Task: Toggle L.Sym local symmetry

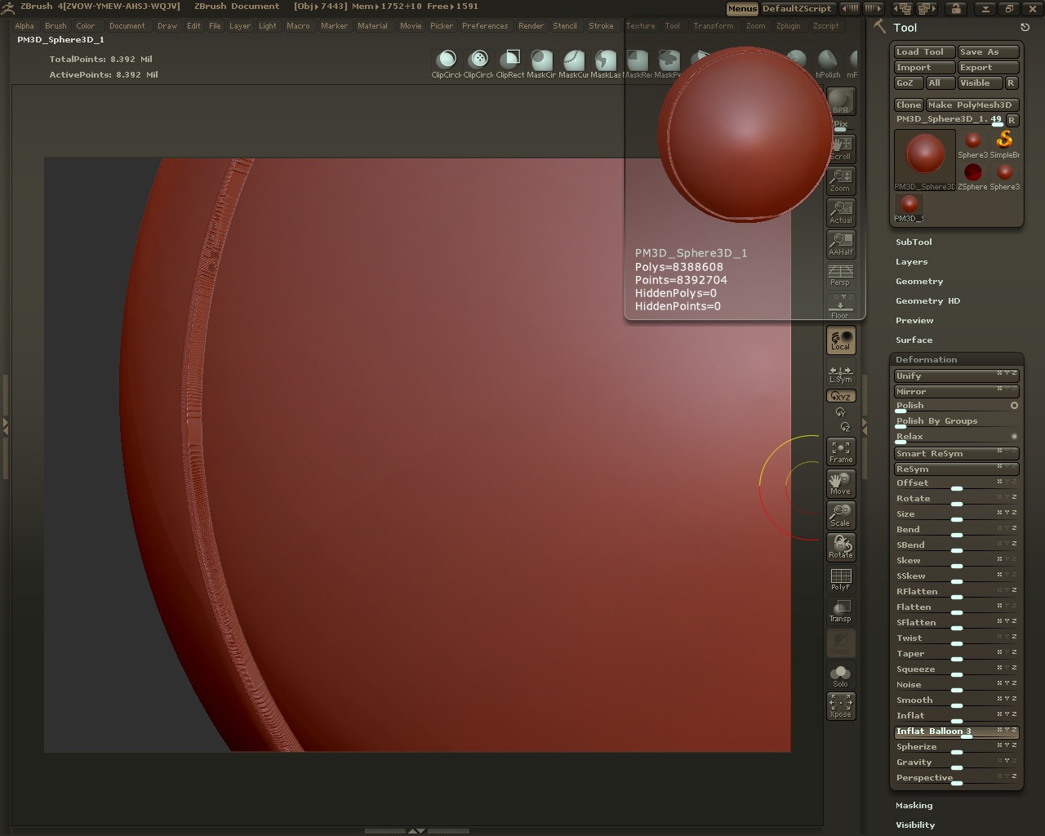Action: click(x=840, y=374)
